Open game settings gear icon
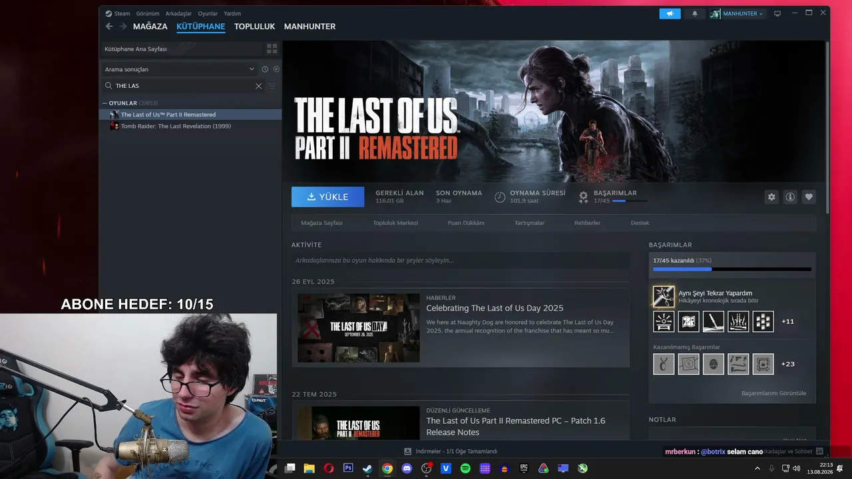 point(771,197)
